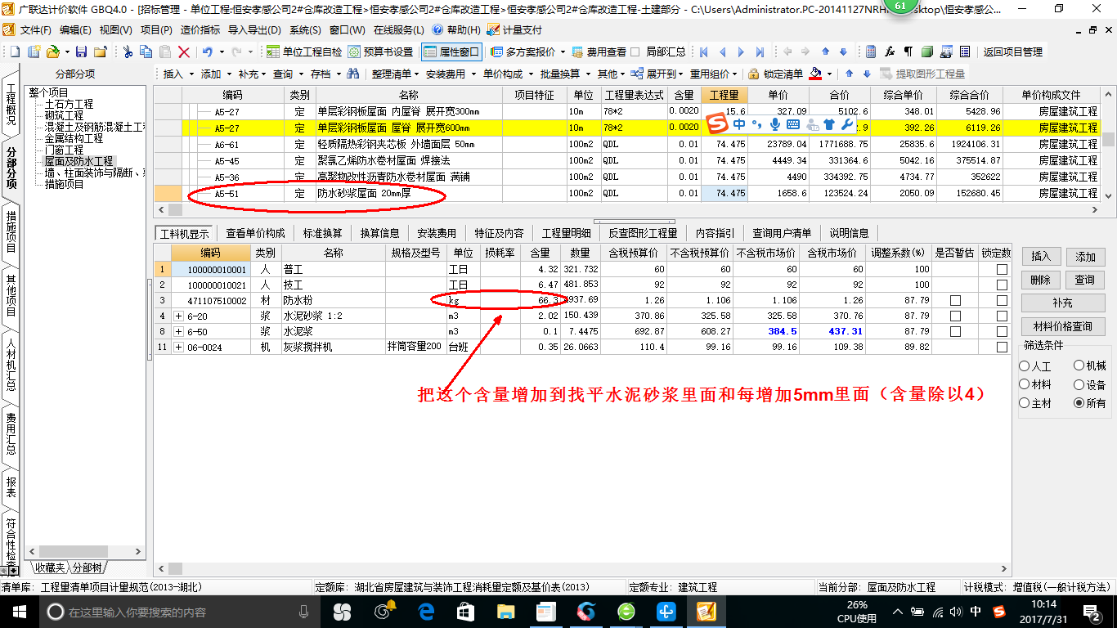The height and width of the screenshot is (628, 1117).
Task: Select the 设备 filter radio button
Action: 1079,384
